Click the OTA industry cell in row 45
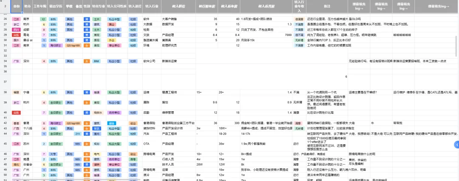This screenshot has height=181, width=459. (152, 144)
